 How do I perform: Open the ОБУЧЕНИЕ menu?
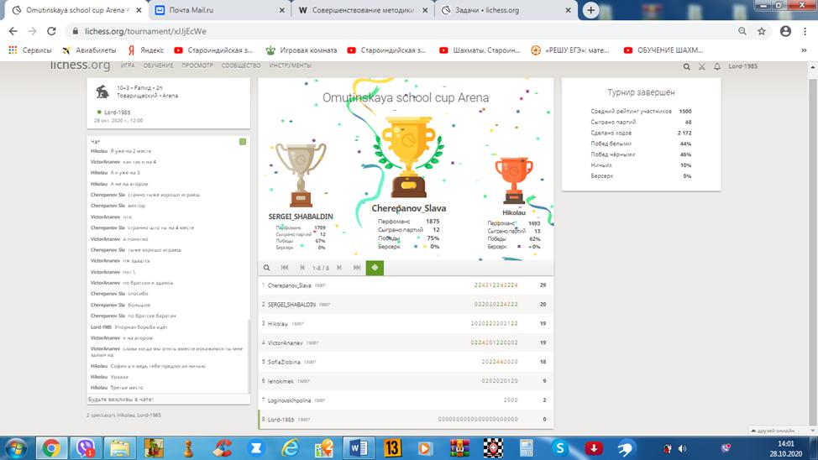(x=158, y=65)
